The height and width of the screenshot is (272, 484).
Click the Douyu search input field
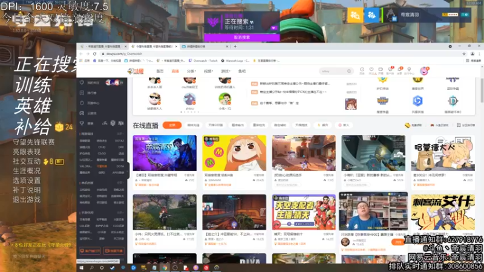(x=333, y=71)
